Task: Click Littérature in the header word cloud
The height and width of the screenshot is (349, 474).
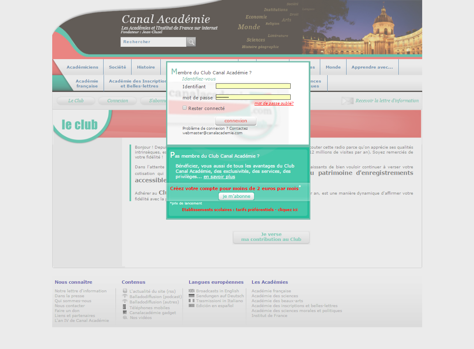Action: (x=278, y=36)
